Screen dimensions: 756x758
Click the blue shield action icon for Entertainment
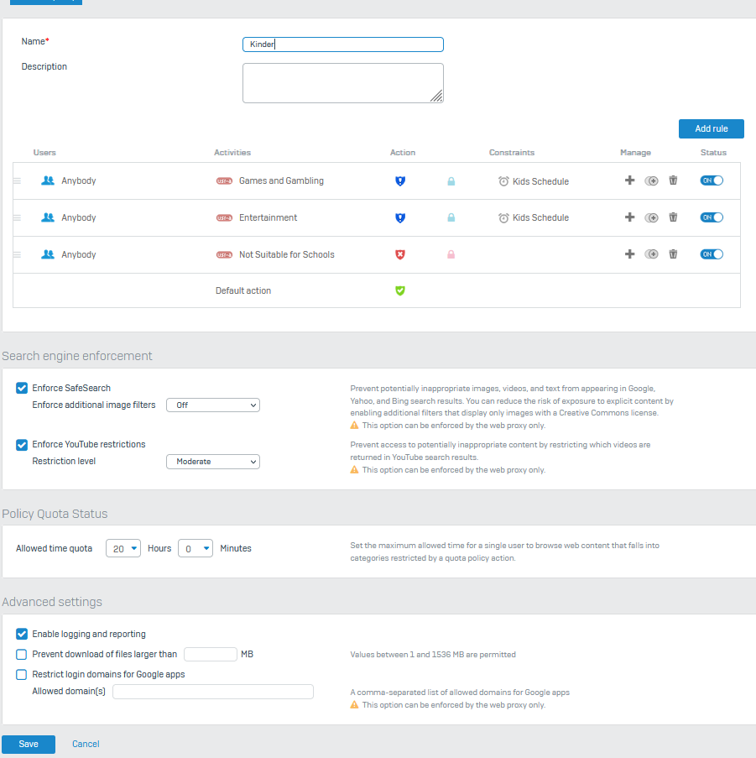click(400, 217)
